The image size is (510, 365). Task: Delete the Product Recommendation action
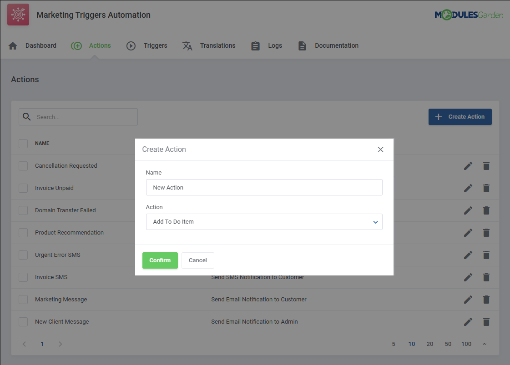pyautogui.click(x=486, y=233)
